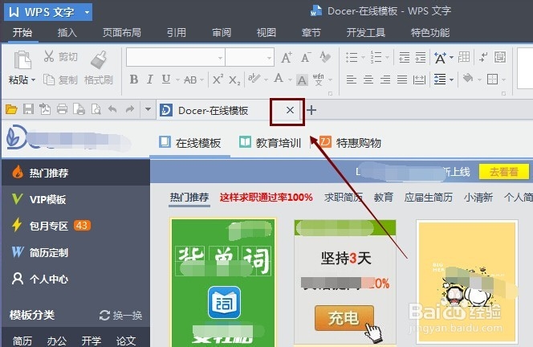533x347 pixels.
Task: Align text right icon
Action: (385, 80)
